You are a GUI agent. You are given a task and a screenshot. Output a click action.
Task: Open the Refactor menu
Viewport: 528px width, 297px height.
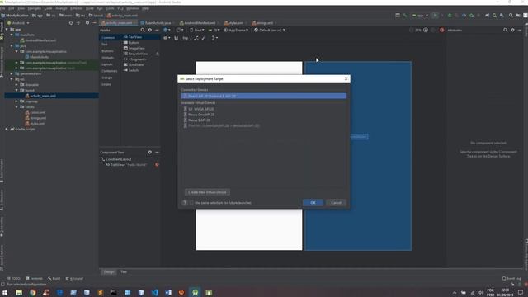pyautogui.click(x=76, y=8)
